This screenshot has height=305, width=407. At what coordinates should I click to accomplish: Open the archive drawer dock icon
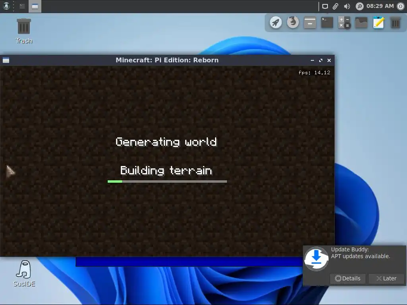pos(310,23)
